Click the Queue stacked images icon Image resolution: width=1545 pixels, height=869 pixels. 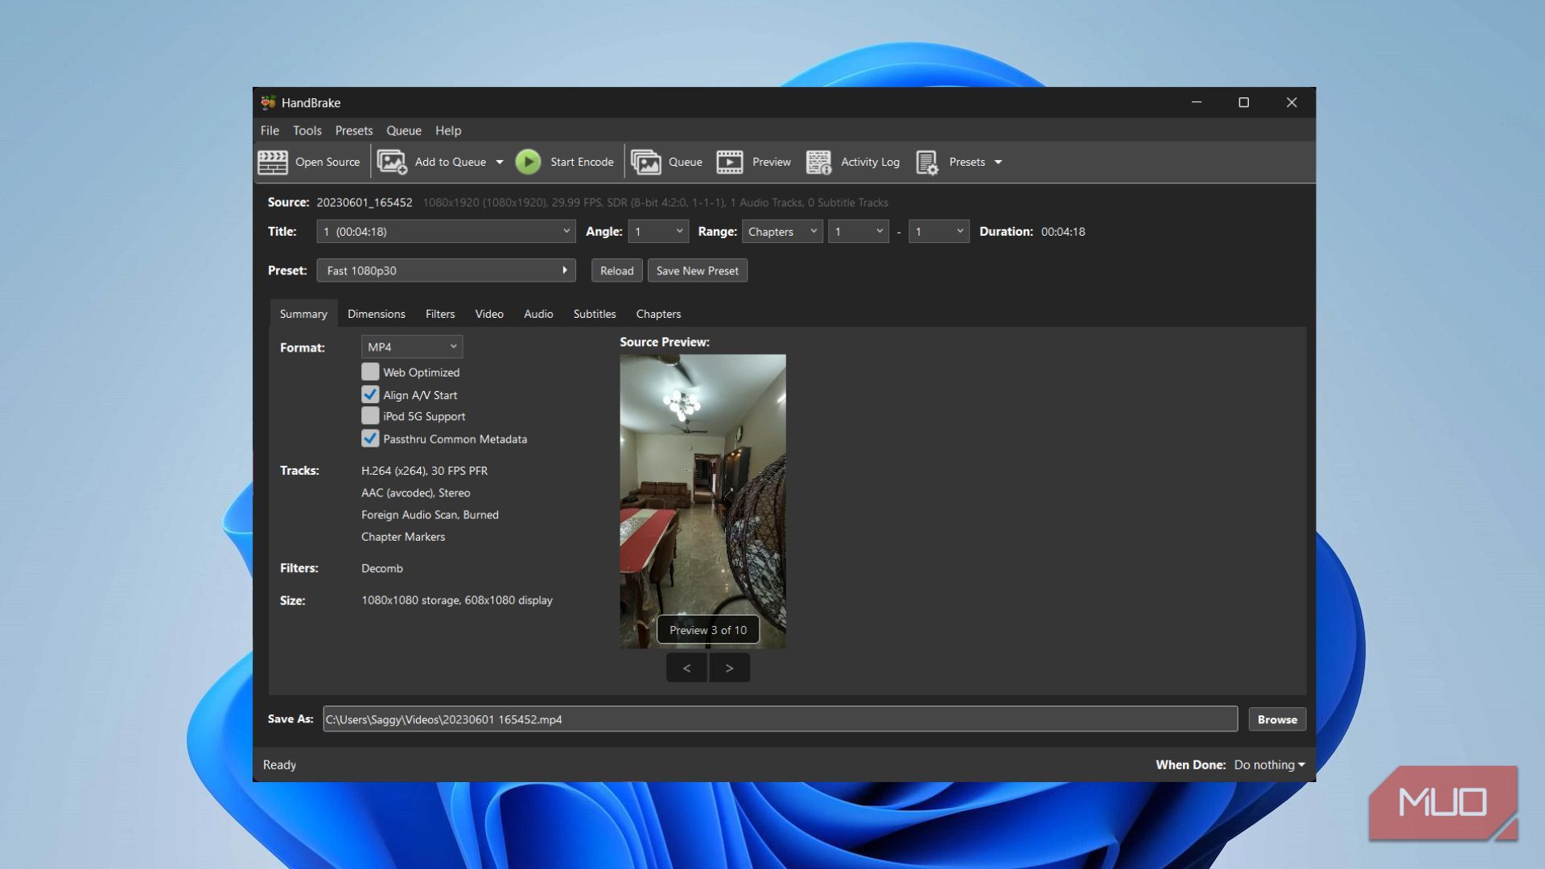[x=645, y=162]
